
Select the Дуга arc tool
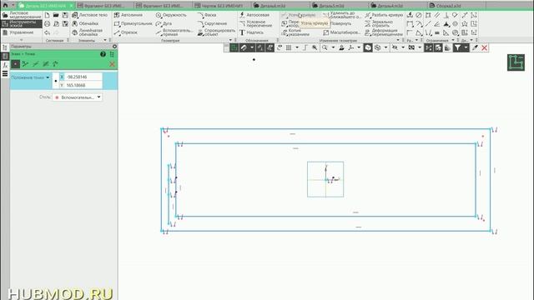coord(164,23)
